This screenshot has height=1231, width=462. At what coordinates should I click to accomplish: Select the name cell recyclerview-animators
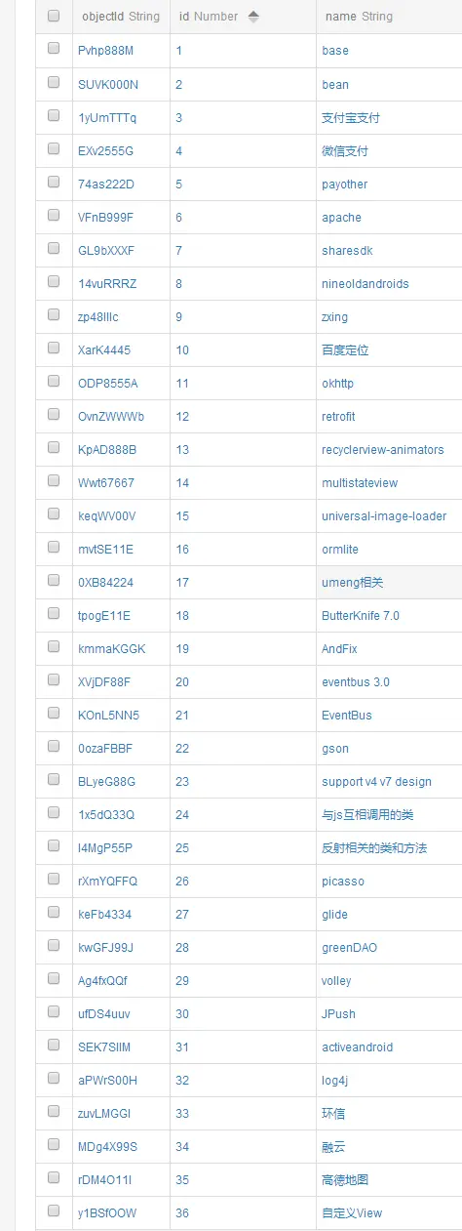[383, 450]
